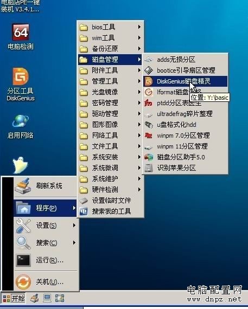Open the 启用网络 globe icon
Screen dimensions: 248x309
[x=20, y=126]
